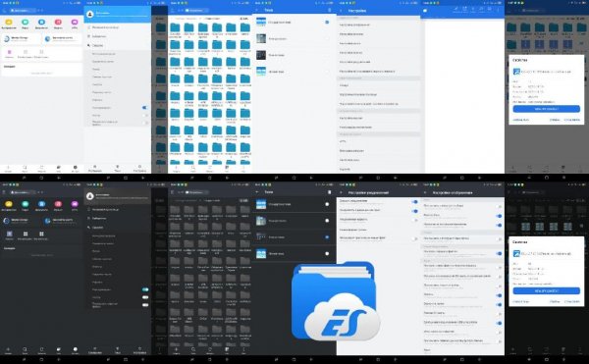Tap the left text link in light properties dialog
The width and height of the screenshot is (589, 364).
tap(520, 120)
